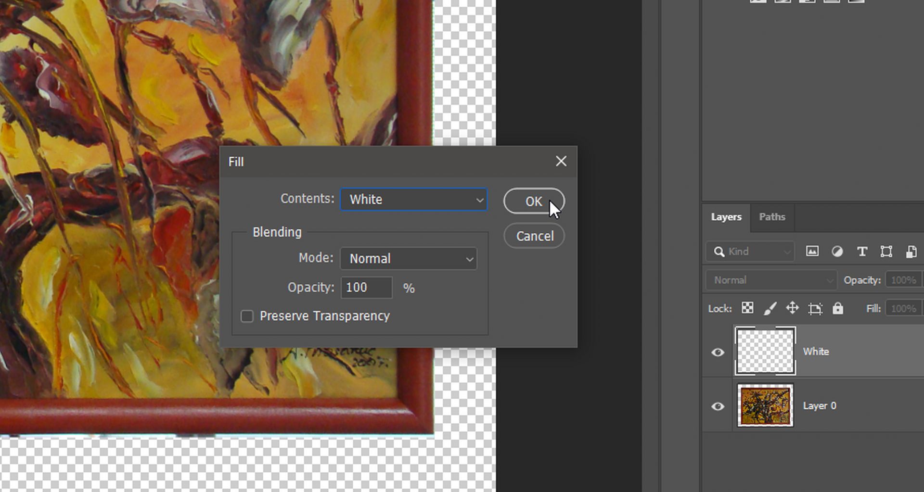
Task: Lock all padlock icon
Action: click(838, 308)
